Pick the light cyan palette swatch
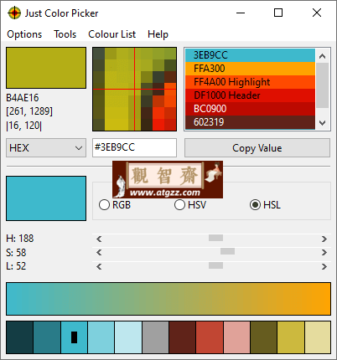This screenshot has height=360, width=337. click(101, 337)
